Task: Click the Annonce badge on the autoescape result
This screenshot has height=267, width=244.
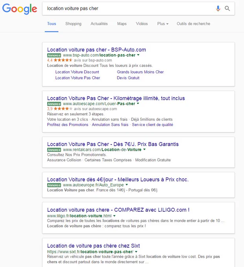Action: (54, 104)
